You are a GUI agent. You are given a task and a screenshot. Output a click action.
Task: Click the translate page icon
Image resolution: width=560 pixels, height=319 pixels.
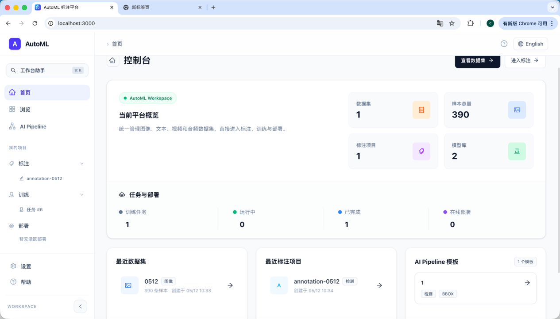pos(440,23)
